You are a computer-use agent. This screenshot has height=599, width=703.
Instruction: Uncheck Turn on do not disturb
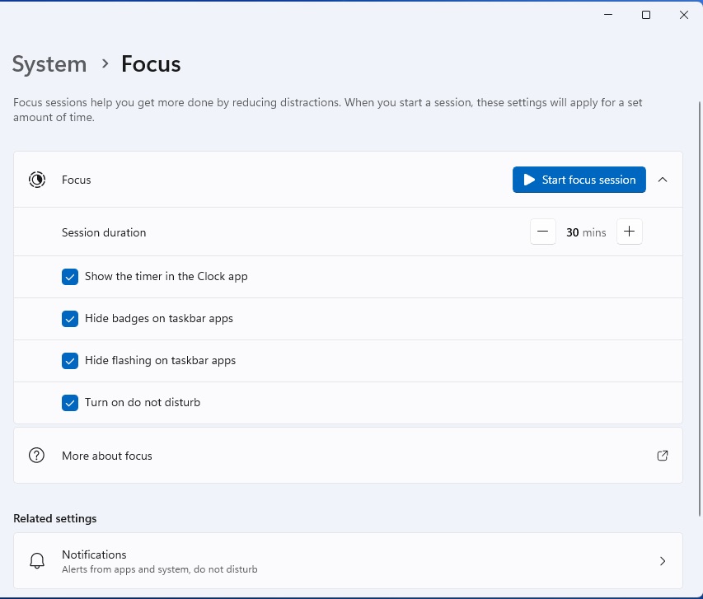(70, 403)
